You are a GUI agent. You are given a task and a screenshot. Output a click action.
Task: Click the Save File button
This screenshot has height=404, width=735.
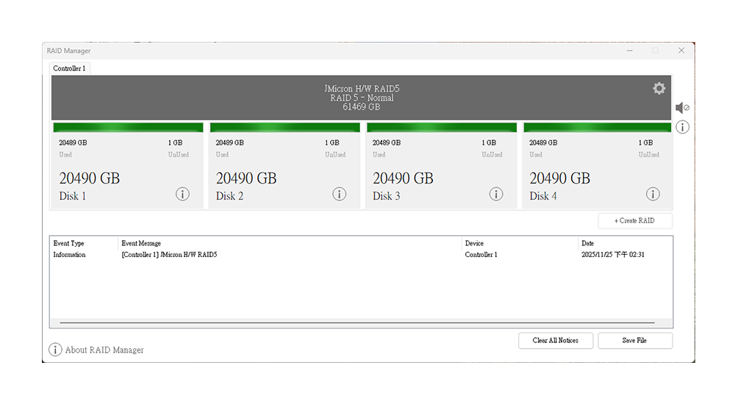[x=635, y=341]
